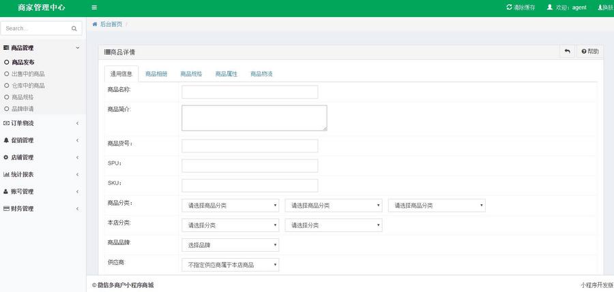Open the first 本店分类 dropdown
Screen dimensions: 614x292
tap(231, 225)
